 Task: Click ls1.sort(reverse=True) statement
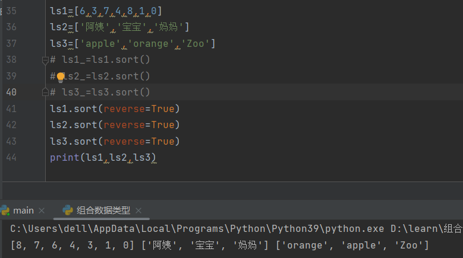115,109
